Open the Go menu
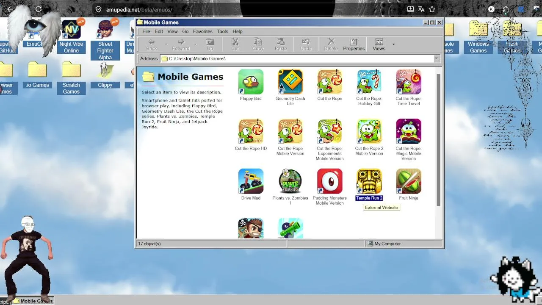This screenshot has height=305, width=542. click(185, 31)
